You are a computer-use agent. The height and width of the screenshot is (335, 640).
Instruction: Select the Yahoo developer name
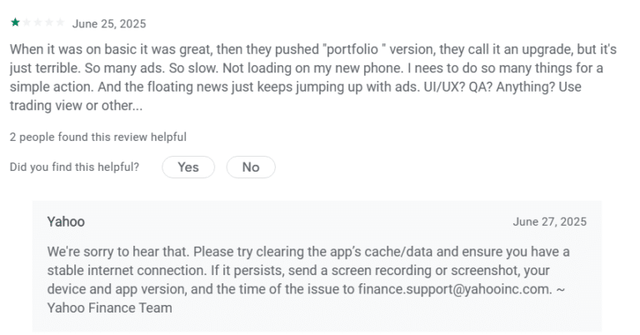click(x=66, y=222)
